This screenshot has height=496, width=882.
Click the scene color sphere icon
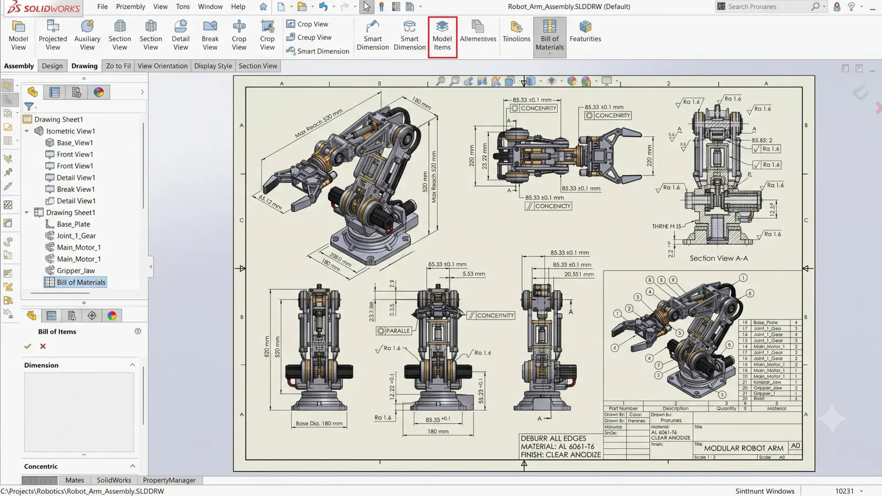tap(587, 81)
